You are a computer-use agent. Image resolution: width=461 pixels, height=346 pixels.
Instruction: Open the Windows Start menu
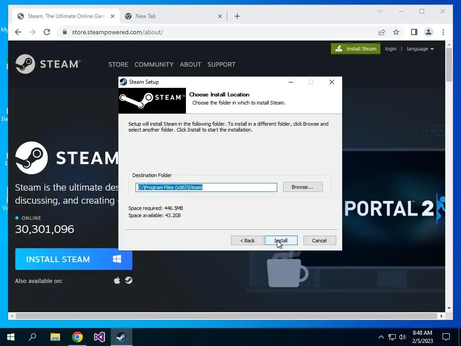[11, 337]
